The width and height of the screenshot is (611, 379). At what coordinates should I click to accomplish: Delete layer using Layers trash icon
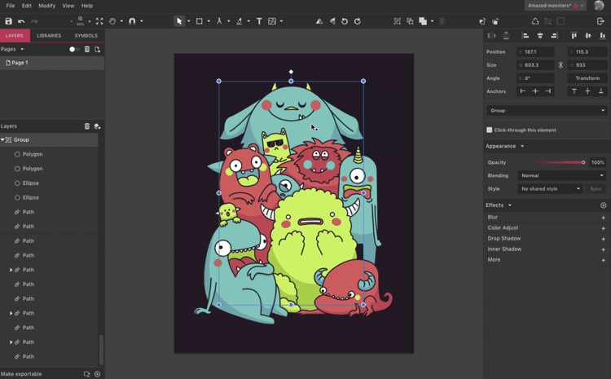pyautogui.click(x=87, y=126)
